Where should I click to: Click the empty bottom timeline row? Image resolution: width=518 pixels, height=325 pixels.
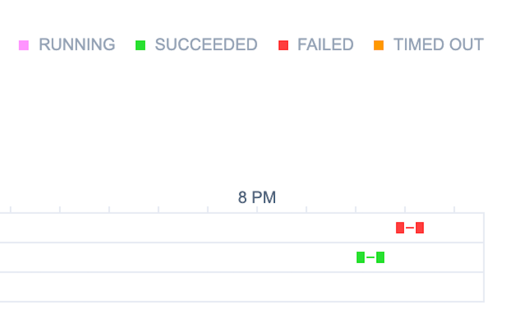click(232, 287)
